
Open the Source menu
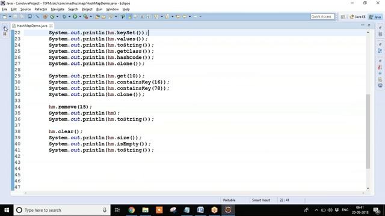[x=25, y=10]
